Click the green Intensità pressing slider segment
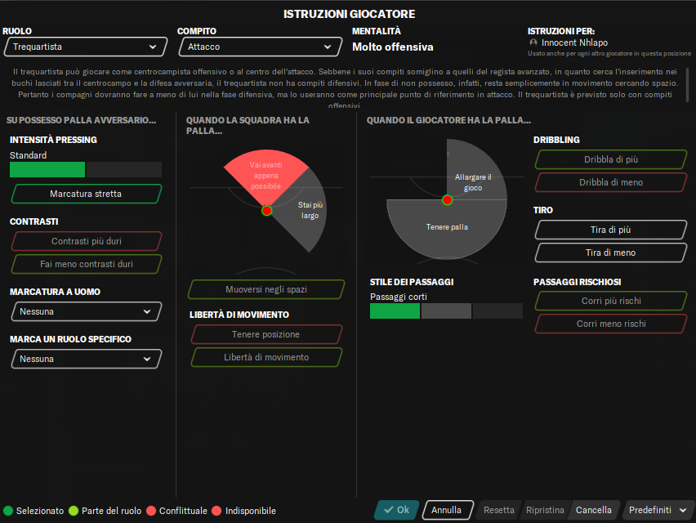 click(x=47, y=170)
